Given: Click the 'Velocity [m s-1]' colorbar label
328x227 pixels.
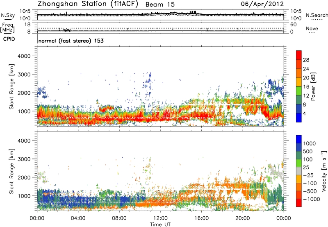Looking at the screenshot, I should 324,171.
